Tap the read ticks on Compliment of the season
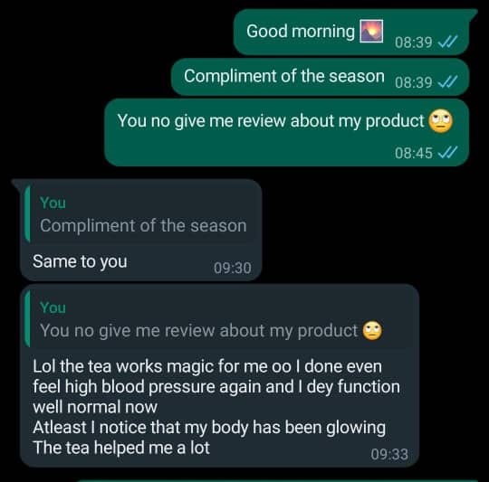 tap(447, 82)
